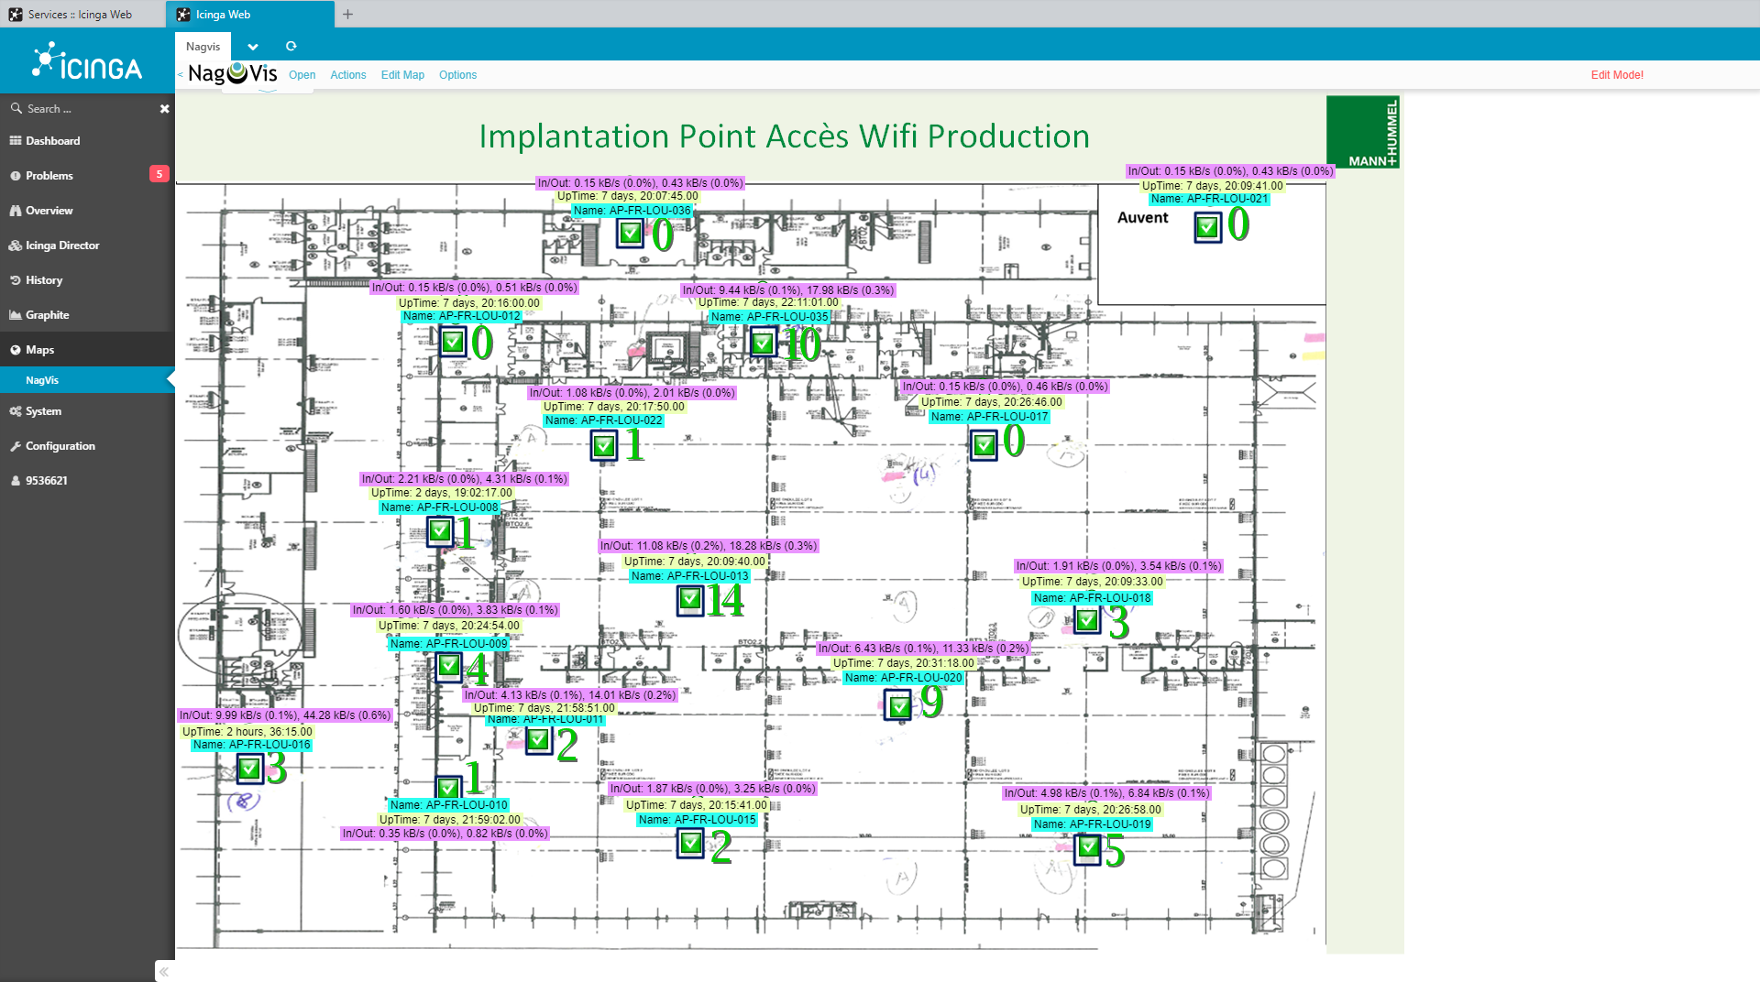Expand the Options menu in NagVis
1760x982 pixels.
click(457, 75)
